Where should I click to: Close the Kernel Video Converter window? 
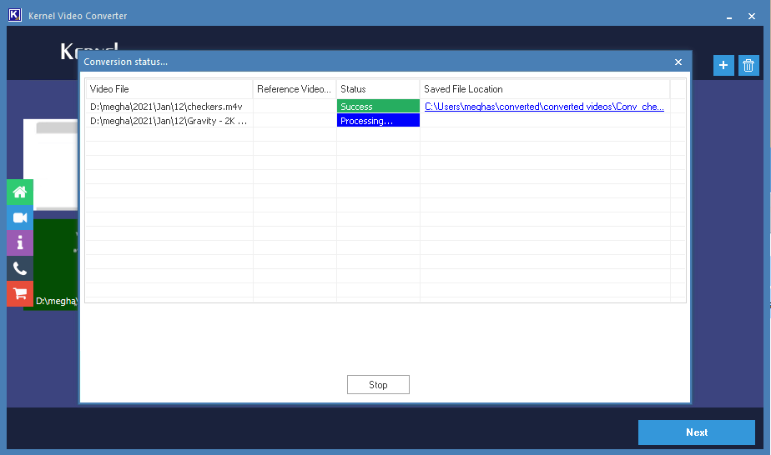point(751,16)
